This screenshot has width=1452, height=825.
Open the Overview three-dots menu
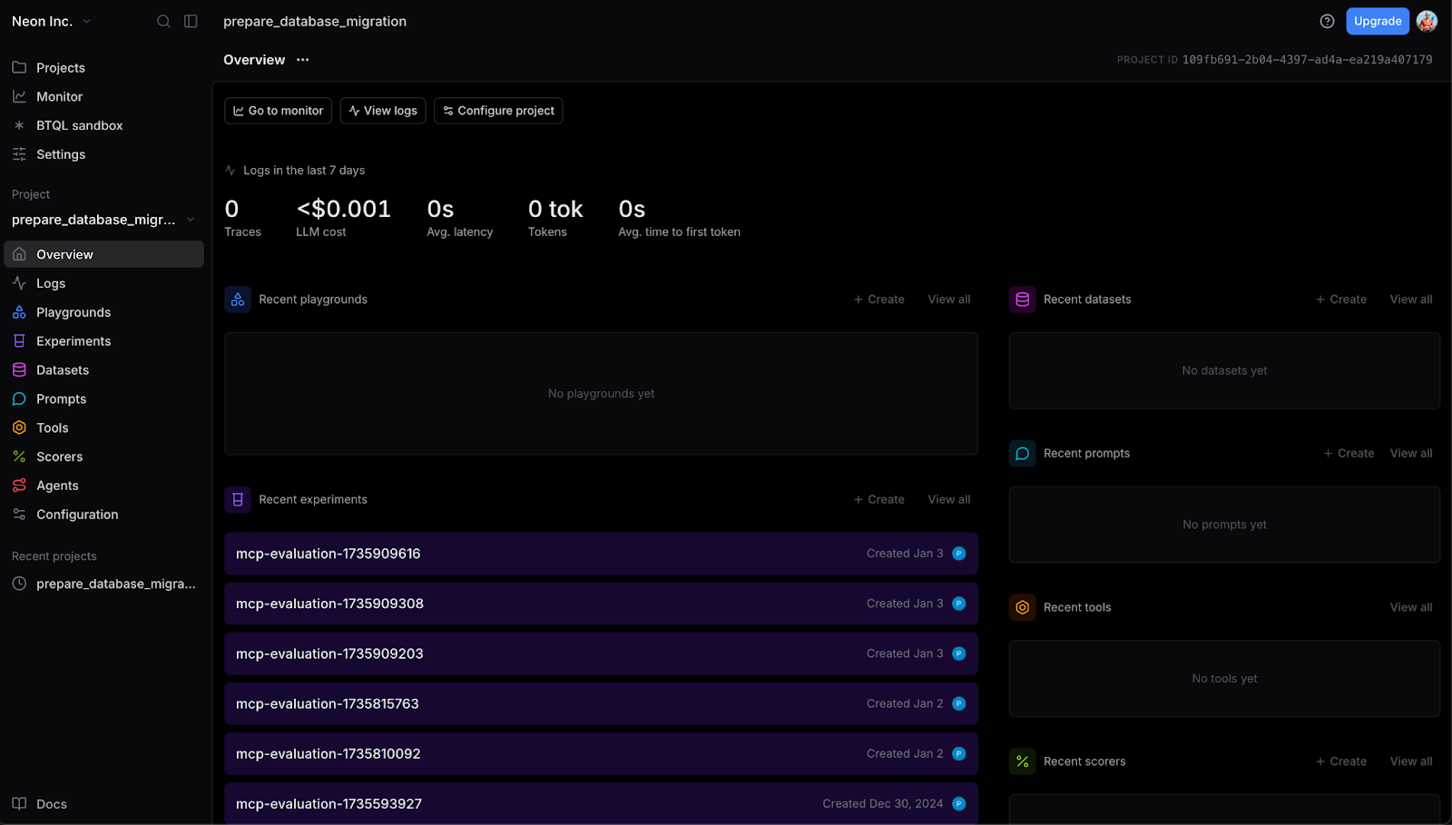pos(303,60)
